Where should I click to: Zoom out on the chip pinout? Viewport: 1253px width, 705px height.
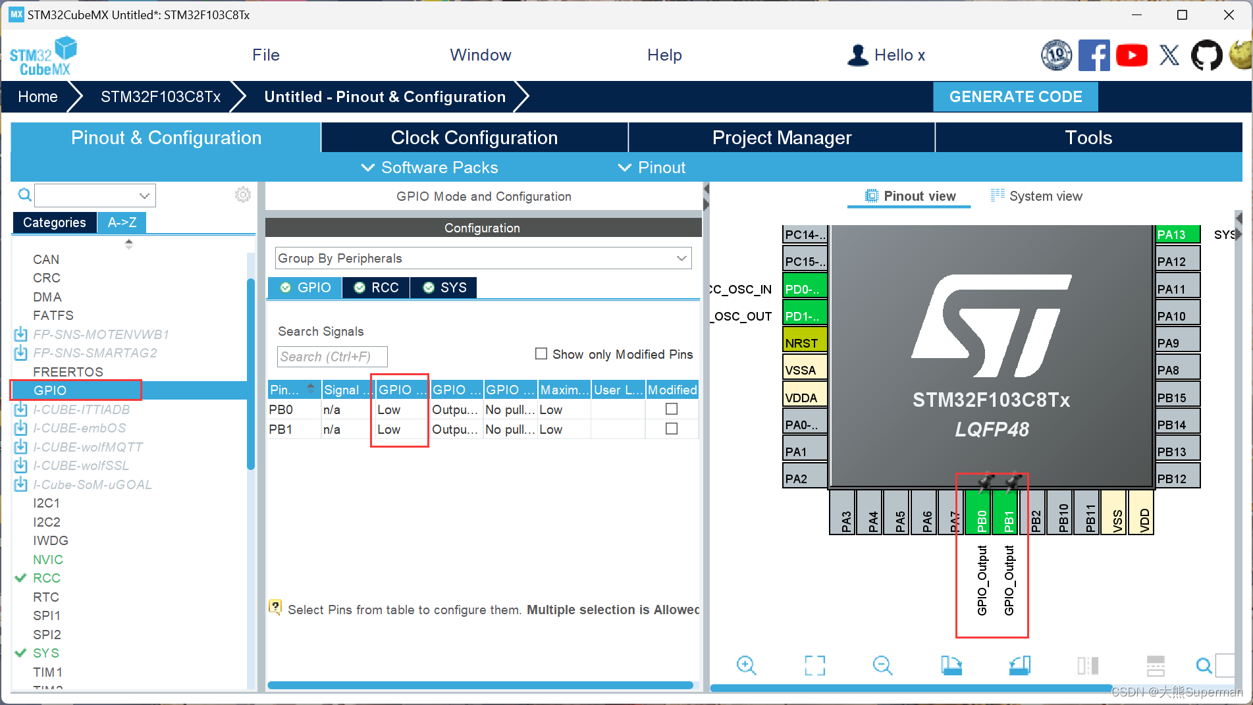(882, 666)
